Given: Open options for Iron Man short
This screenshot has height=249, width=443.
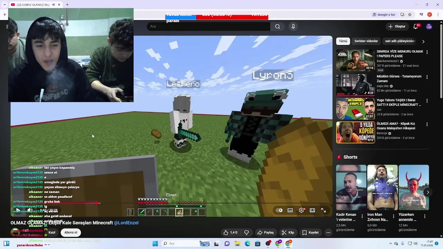Looking at the screenshot, I should point(394,216).
